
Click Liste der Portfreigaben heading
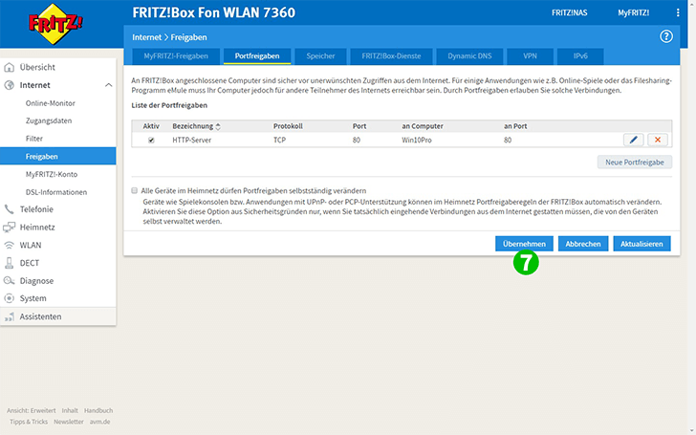click(x=169, y=105)
